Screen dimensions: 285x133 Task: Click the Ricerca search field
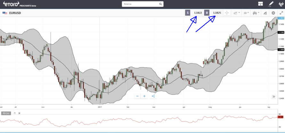click(x=140, y=4)
